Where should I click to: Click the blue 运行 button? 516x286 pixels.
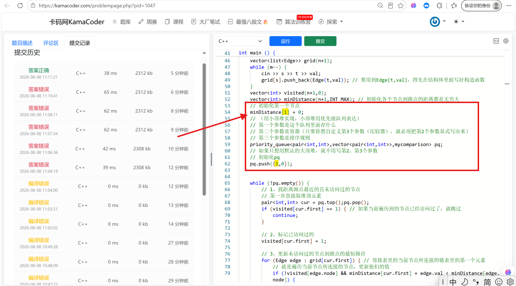tap(286, 41)
